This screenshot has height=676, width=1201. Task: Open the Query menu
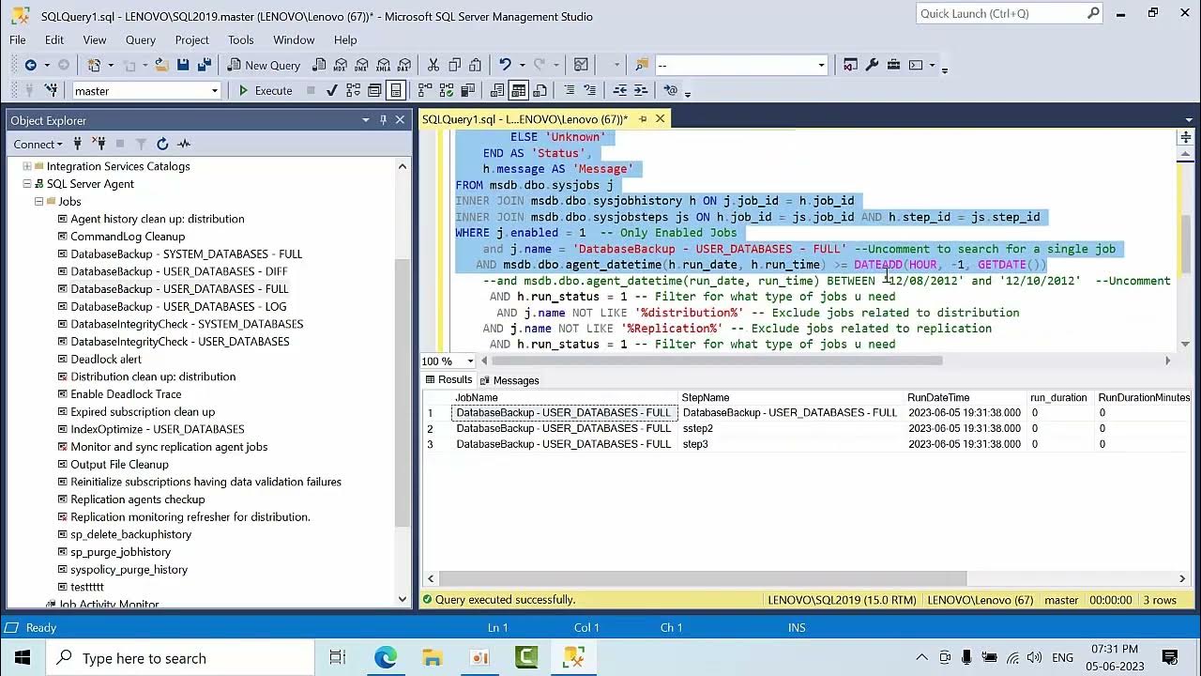click(141, 40)
